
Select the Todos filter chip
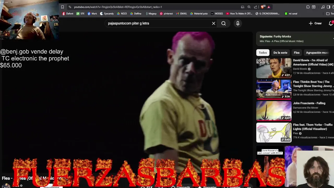[263, 53]
